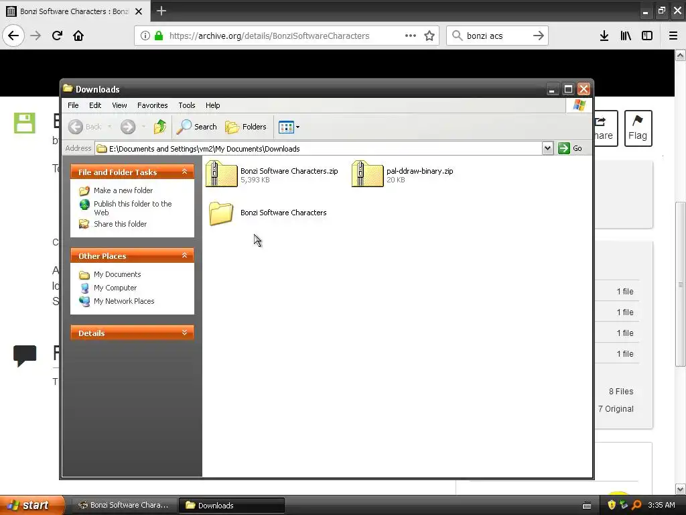Screen dimensions: 686x515
Task: Click Search in Explorer toolbar
Action: pyautogui.click(x=197, y=127)
